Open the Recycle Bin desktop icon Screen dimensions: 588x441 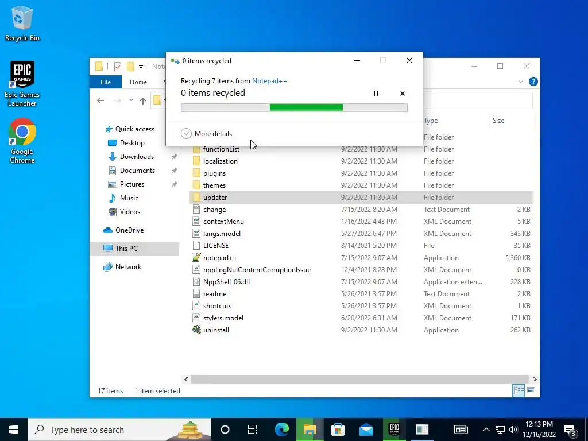[22, 23]
